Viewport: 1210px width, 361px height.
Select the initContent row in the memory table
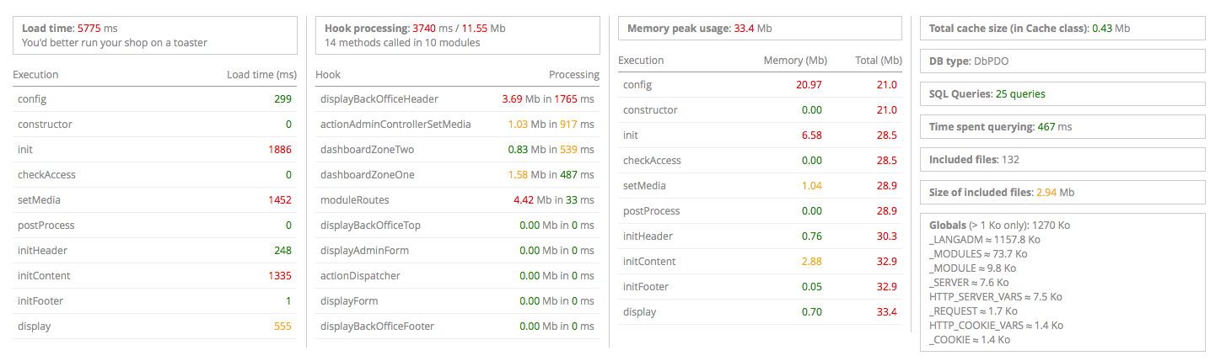(760, 262)
